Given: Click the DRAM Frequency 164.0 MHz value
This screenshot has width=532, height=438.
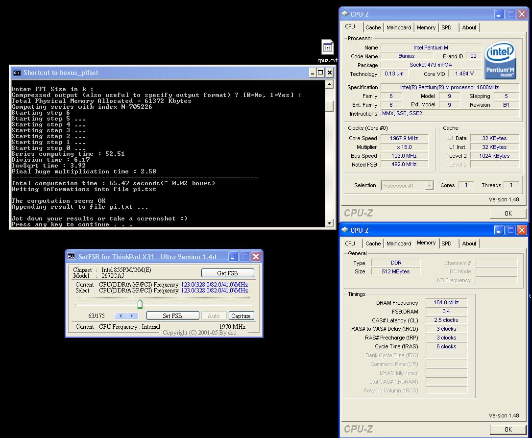Looking at the screenshot, I should [x=446, y=302].
